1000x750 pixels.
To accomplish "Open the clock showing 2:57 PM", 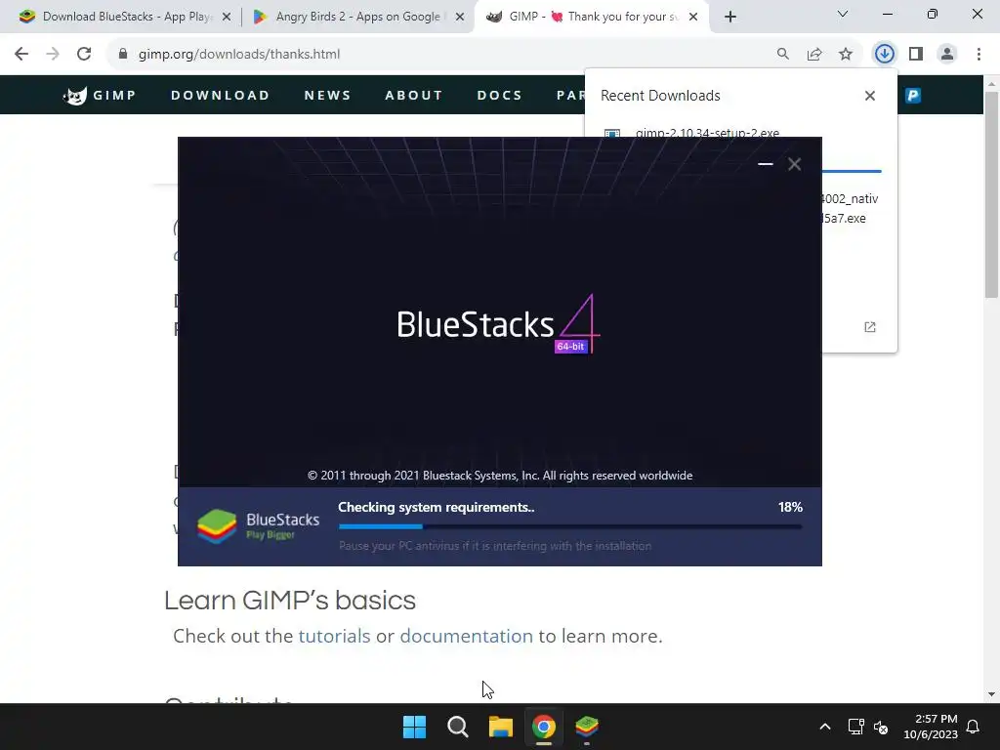I will pyautogui.click(x=931, y=727).
